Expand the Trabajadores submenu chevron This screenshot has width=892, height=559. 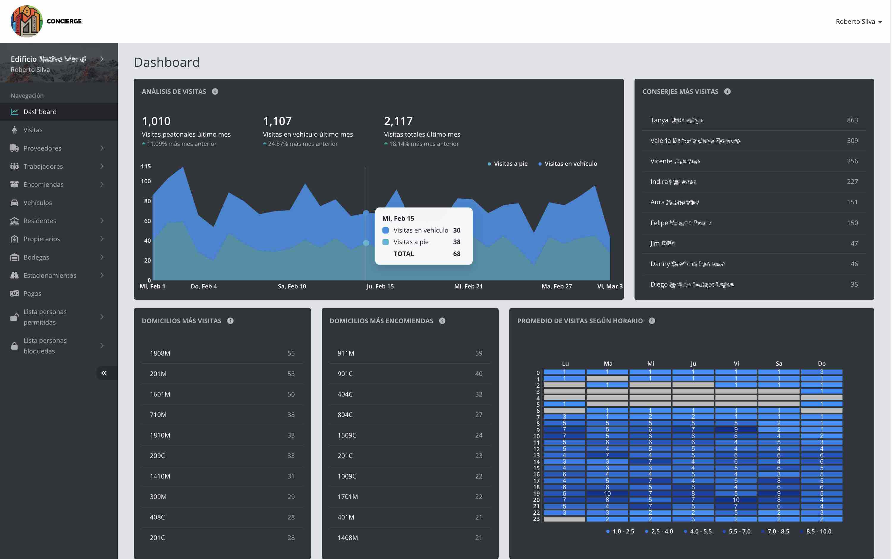coord(102,166)
